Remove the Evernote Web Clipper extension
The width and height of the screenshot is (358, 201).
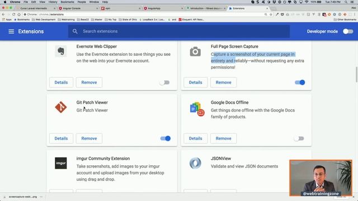pyautogui.click(x=89, y=83)
